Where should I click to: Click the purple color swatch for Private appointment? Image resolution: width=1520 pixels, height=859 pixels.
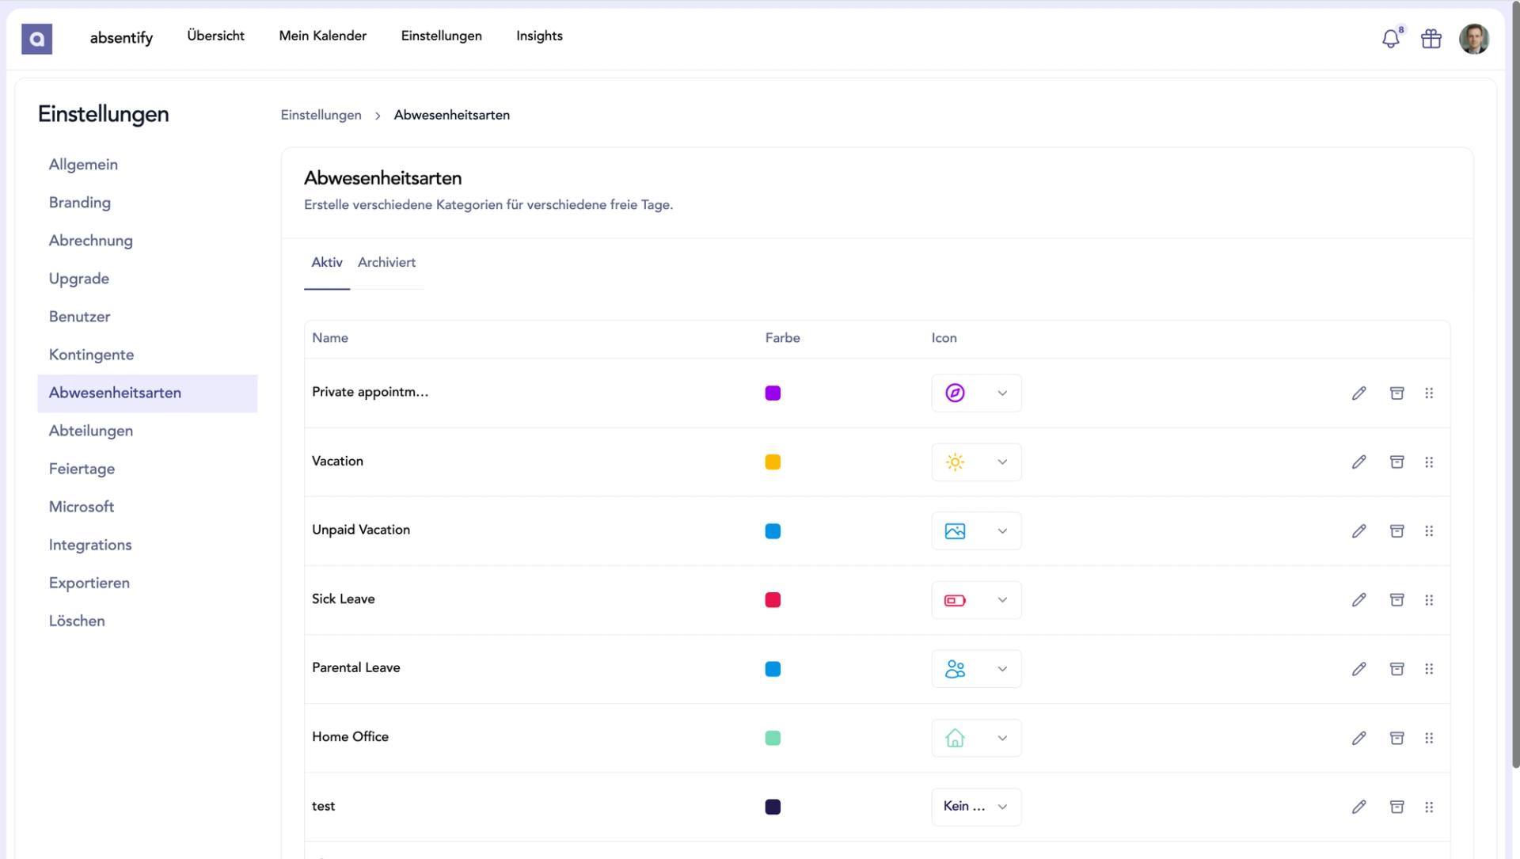coord(773,393)
